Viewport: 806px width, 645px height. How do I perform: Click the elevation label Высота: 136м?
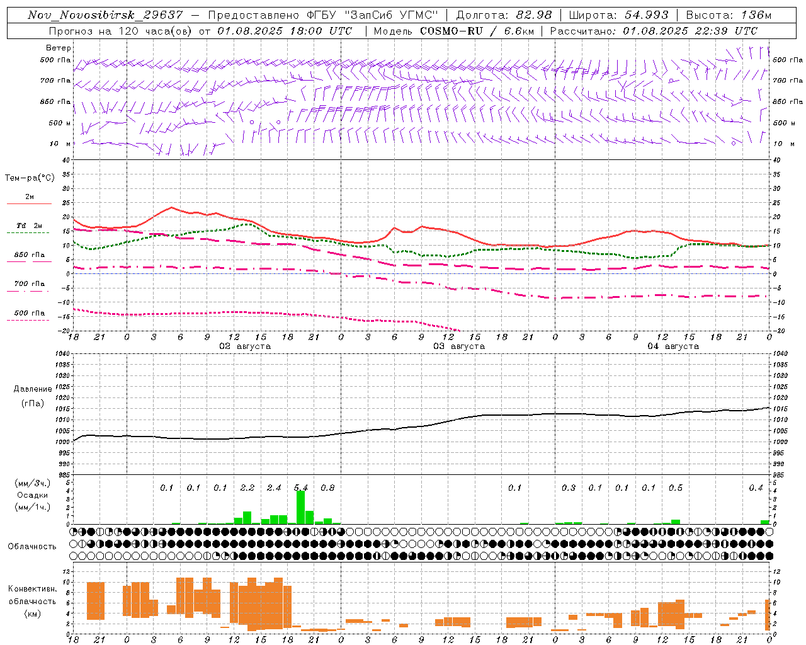click(x=729, y=15)
